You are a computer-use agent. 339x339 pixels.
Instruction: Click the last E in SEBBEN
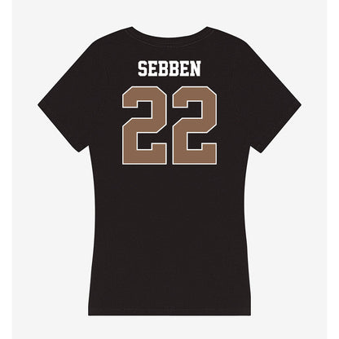pyautogui.click(x=184, y=68)
